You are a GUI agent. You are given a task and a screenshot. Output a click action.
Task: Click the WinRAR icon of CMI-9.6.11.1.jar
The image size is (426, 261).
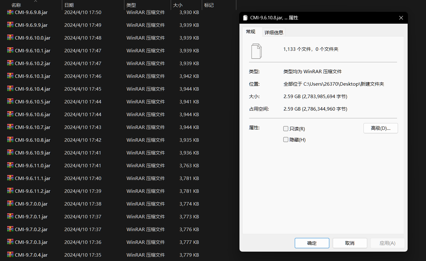pos(10,178)
